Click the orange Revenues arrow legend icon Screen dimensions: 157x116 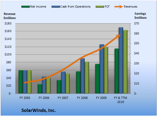pos(119,7)
